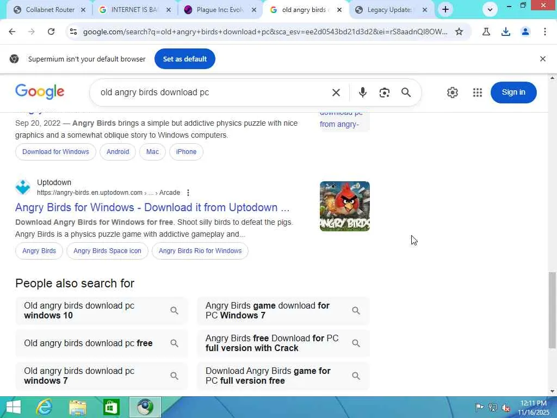Search by image with camera icon

point(385,93)
